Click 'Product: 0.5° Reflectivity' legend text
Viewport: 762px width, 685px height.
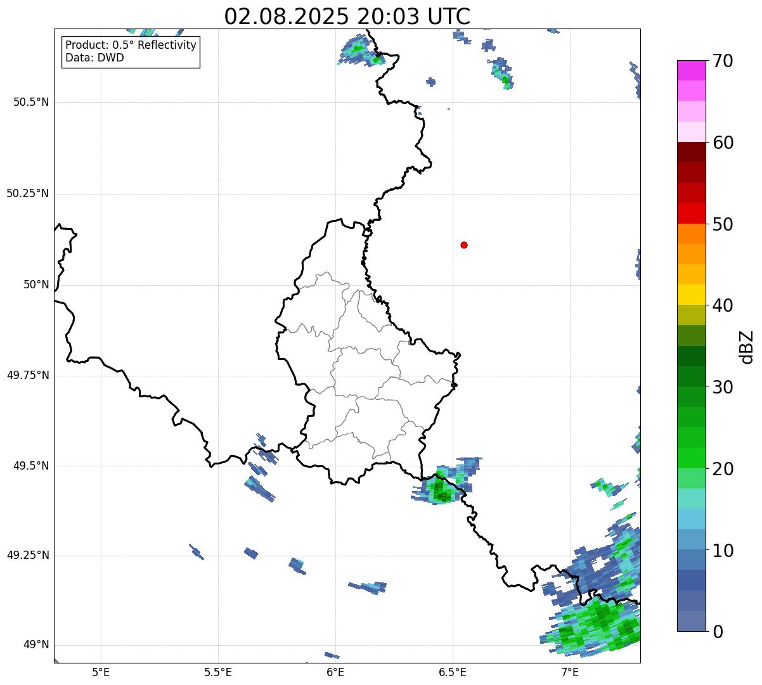(x=131, y=46)
